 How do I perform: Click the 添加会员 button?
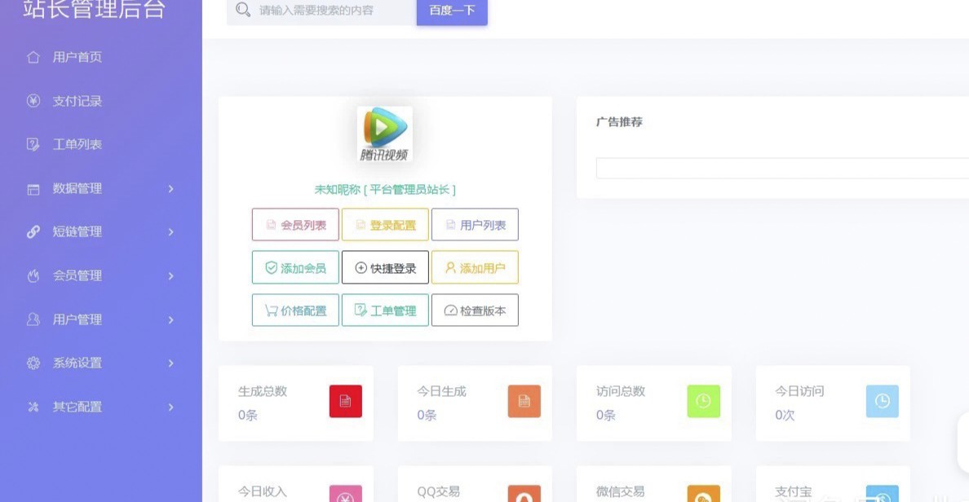pyautogui.click(x=295, y=267)
